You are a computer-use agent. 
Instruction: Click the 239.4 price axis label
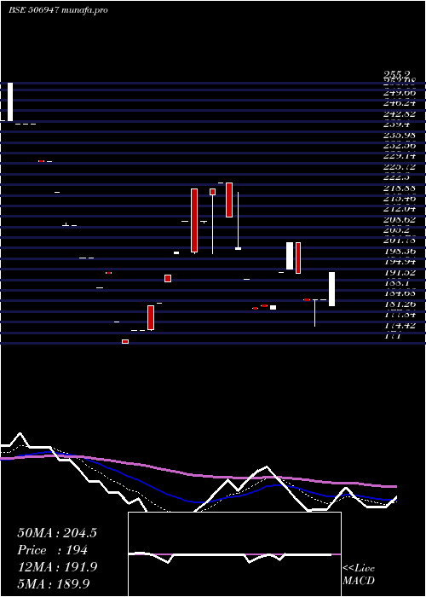(x=397, y=125)
